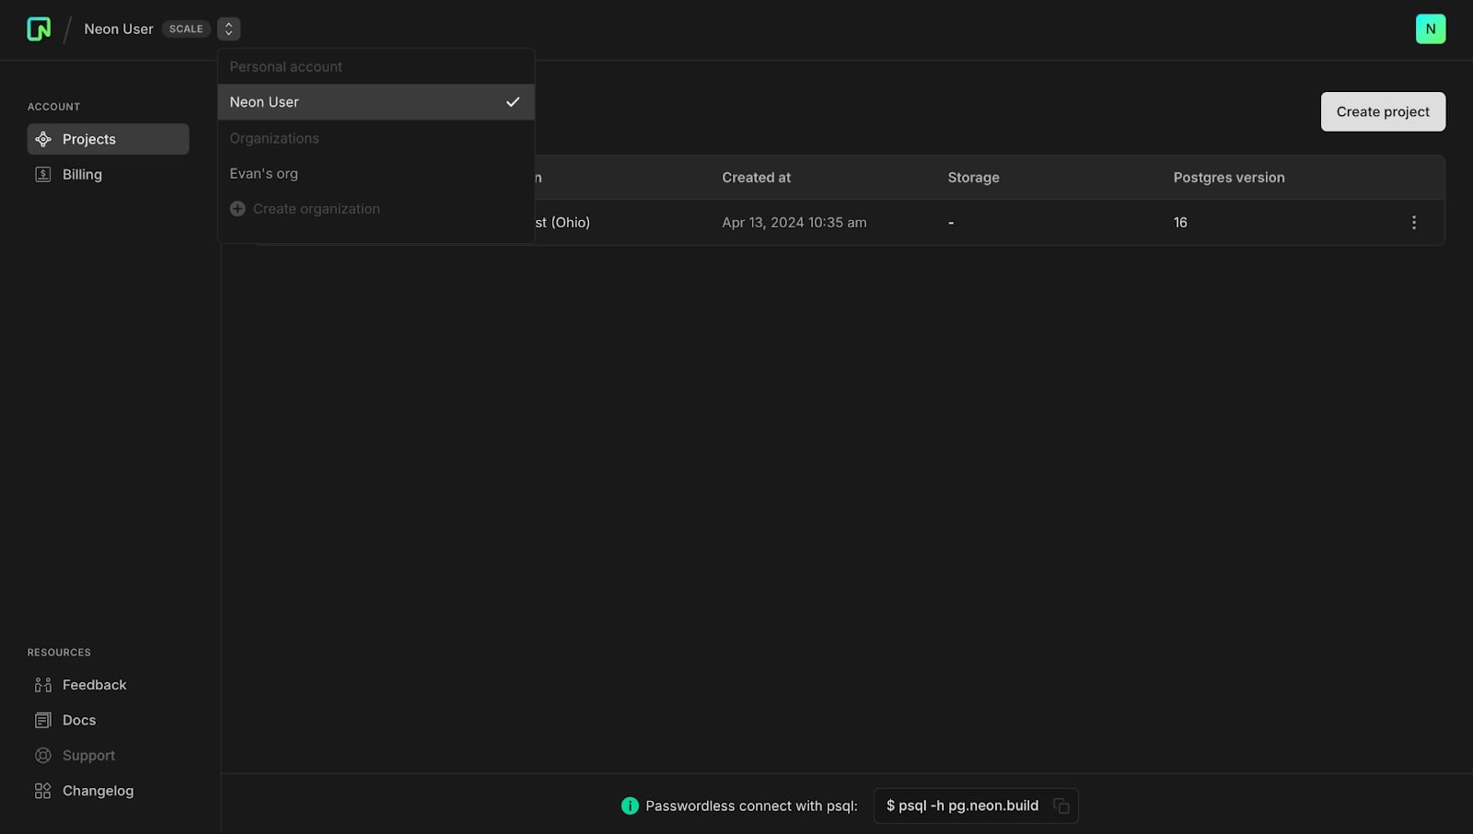The width and height of the screenshot is (1473, 834).
Task: Click the SCALE plan badge
Action: coord(186,29)
